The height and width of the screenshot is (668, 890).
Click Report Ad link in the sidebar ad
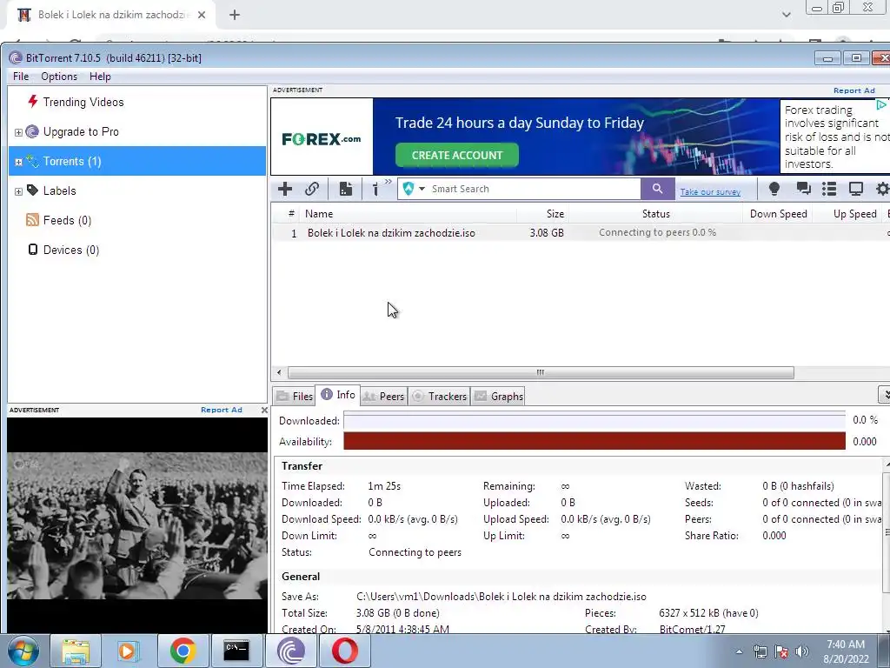coord(222,410)
